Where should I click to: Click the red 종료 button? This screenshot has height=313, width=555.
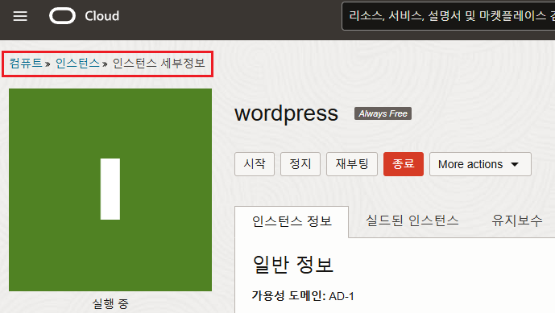[x=403, y=164]
